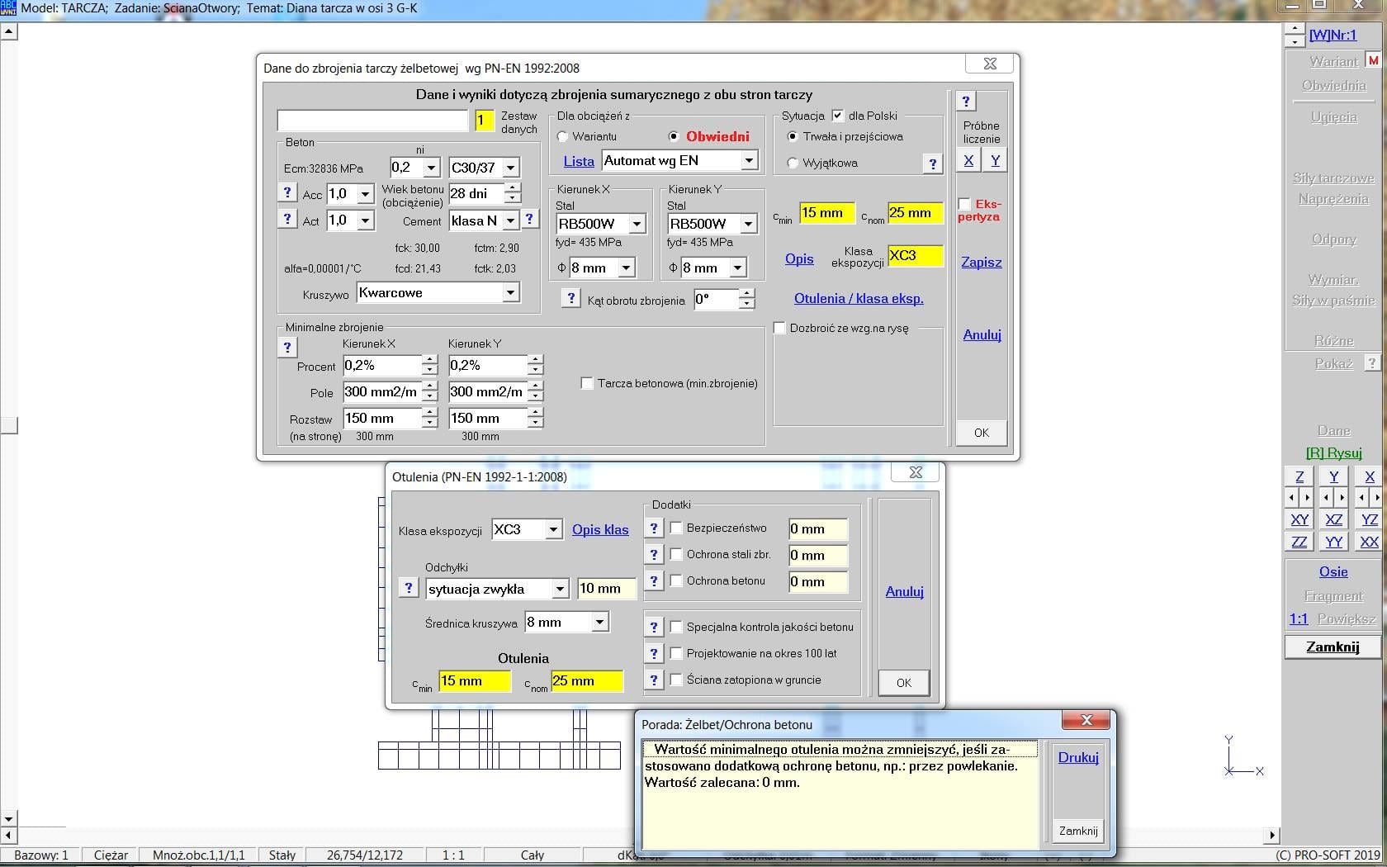Image resolution: width=1387 pixels, height=867 pixels.
Task: Click the [W]Nr:1 item at top right
Action: [x=1333, y=35]
